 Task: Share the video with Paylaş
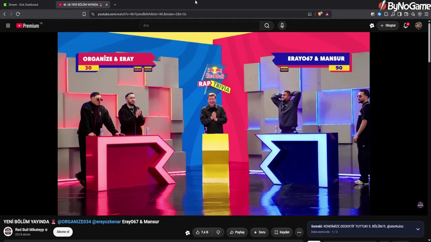pos(237,232)
